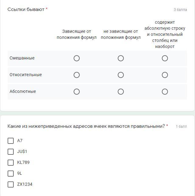Tick the JU$1 checkbox

click(11, 152)
